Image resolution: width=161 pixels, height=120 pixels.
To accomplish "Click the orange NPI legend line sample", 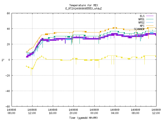I will [150, 25].
